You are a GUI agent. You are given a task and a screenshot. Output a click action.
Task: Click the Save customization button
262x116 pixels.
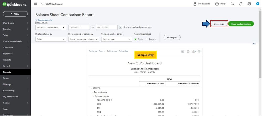click(241, 24)
